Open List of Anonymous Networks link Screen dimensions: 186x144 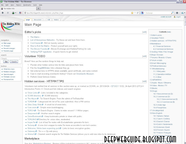coord(42,40)
